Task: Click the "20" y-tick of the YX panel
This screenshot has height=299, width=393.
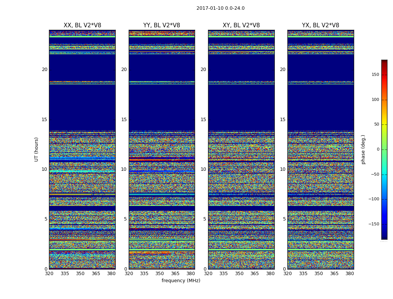Action: [283, 70]
